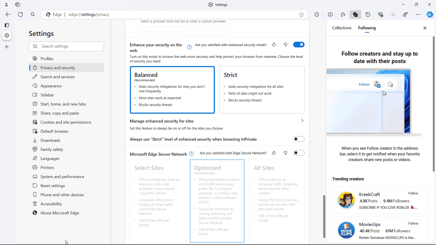Open the help icon beside Microsoft Edge Secure Network
The width and height of the screenshot is (436, 245).
(x=191, y=154)
